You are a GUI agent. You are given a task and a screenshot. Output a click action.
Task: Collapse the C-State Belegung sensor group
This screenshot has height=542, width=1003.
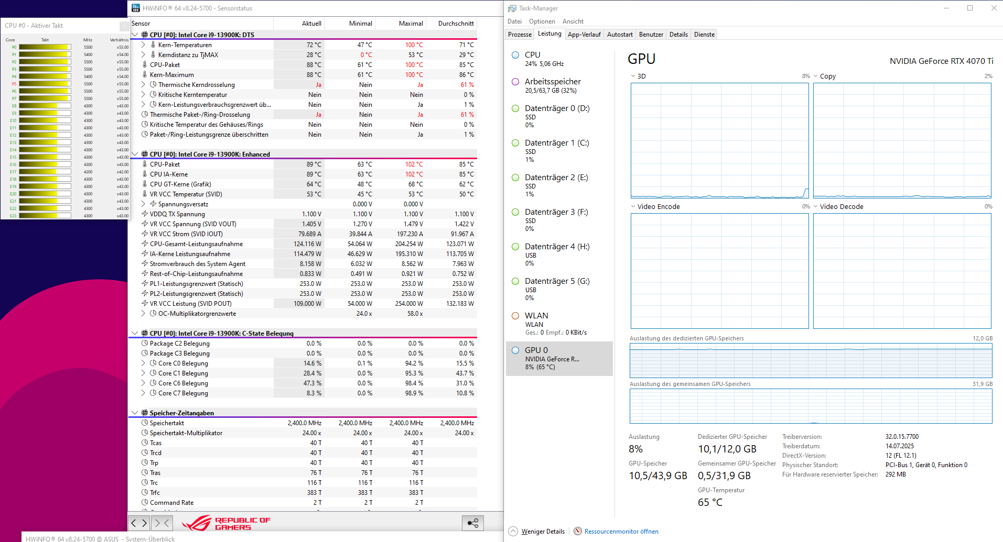[135, 333]
